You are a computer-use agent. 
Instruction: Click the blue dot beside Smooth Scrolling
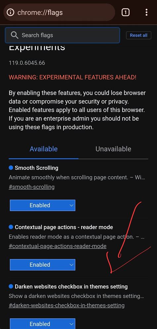tap(11, 168)
